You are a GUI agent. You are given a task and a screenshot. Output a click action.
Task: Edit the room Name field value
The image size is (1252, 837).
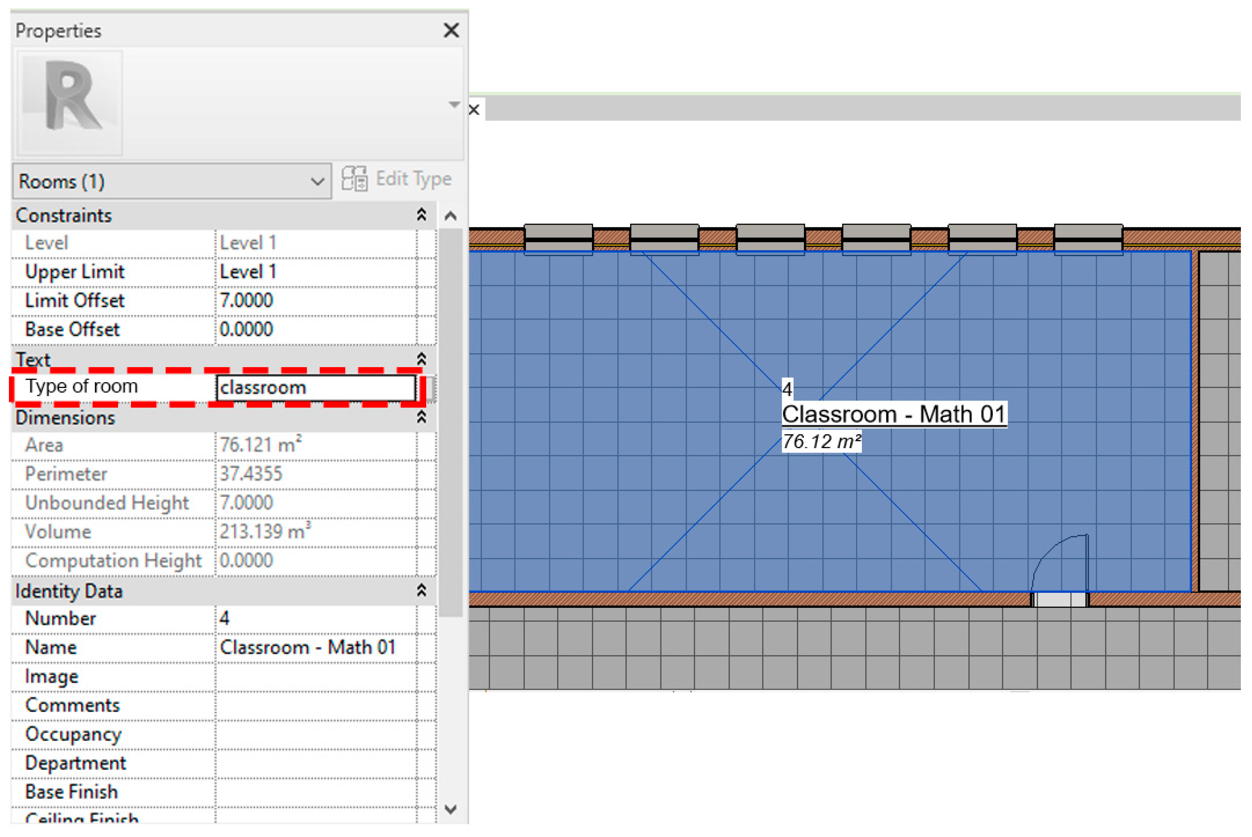tap(315, 647)
